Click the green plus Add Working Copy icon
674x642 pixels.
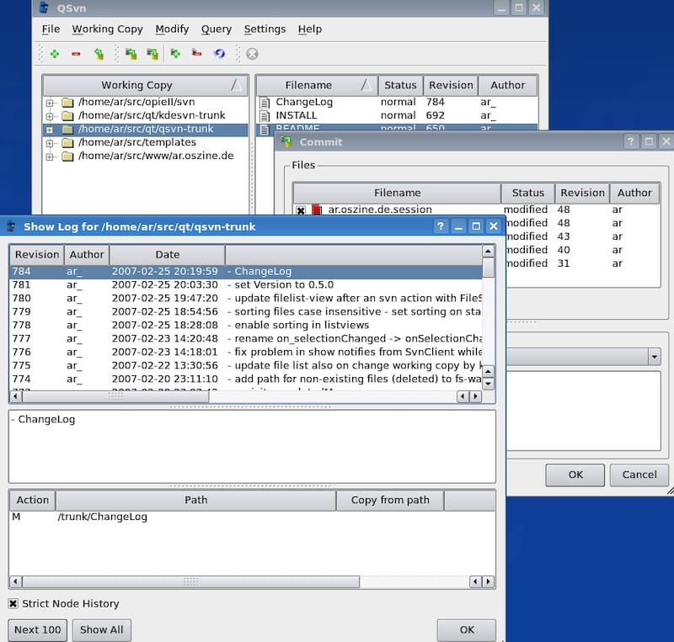pyautogui.click(x=55, y=54)
